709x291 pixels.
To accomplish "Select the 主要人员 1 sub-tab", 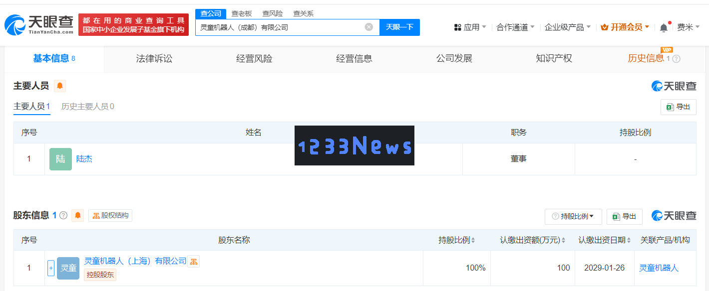I will point(32,107).
